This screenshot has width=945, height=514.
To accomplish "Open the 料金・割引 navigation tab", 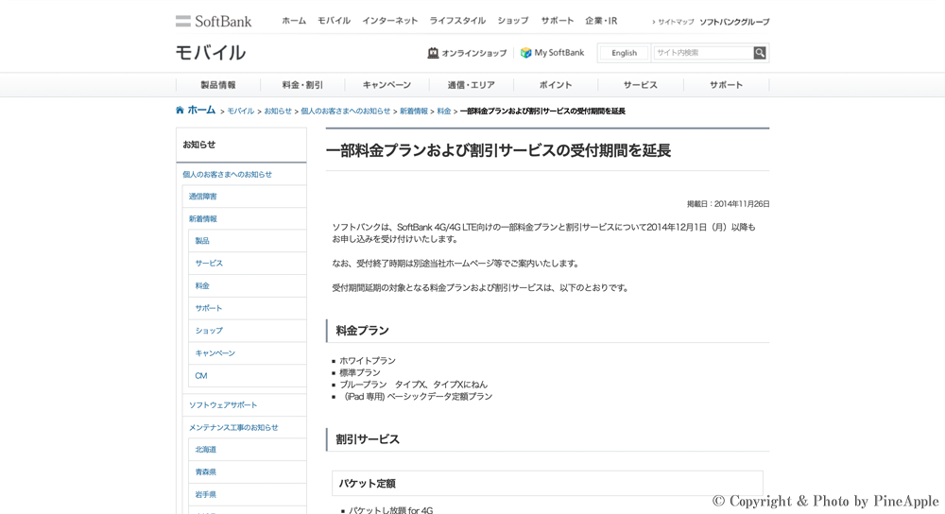I will pyautogui.click(x=302, y=85).
